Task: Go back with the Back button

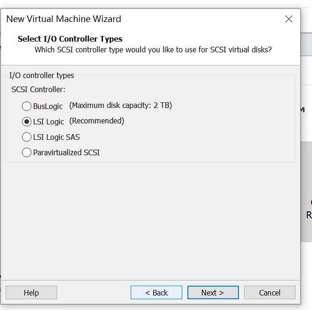Action: click(x=156, y=293)
